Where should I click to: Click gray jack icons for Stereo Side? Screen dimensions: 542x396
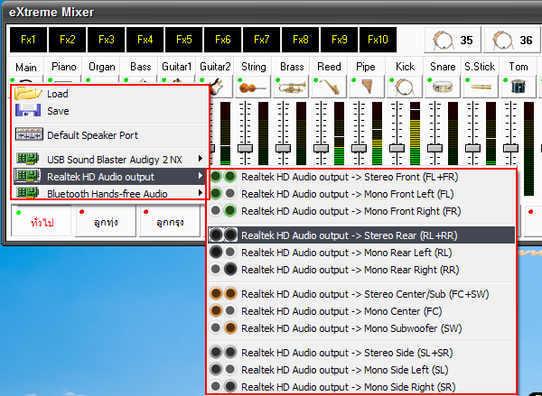[x=223, y=352]
